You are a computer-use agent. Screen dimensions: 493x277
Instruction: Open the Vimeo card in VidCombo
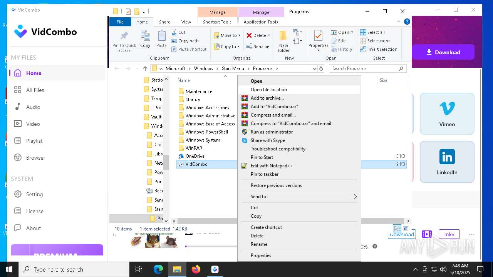447,114
